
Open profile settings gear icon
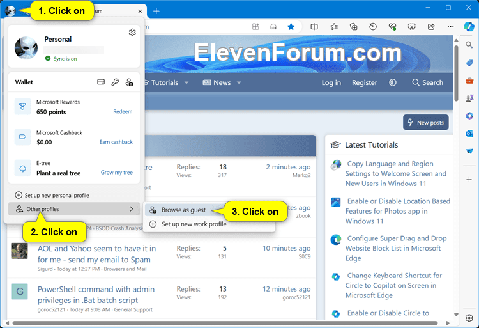132,32
